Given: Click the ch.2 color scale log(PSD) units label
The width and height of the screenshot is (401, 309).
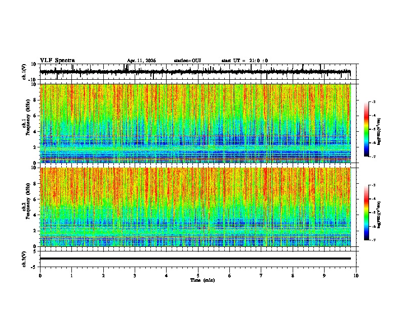Looking at the screenshot, I should (379, 215).
